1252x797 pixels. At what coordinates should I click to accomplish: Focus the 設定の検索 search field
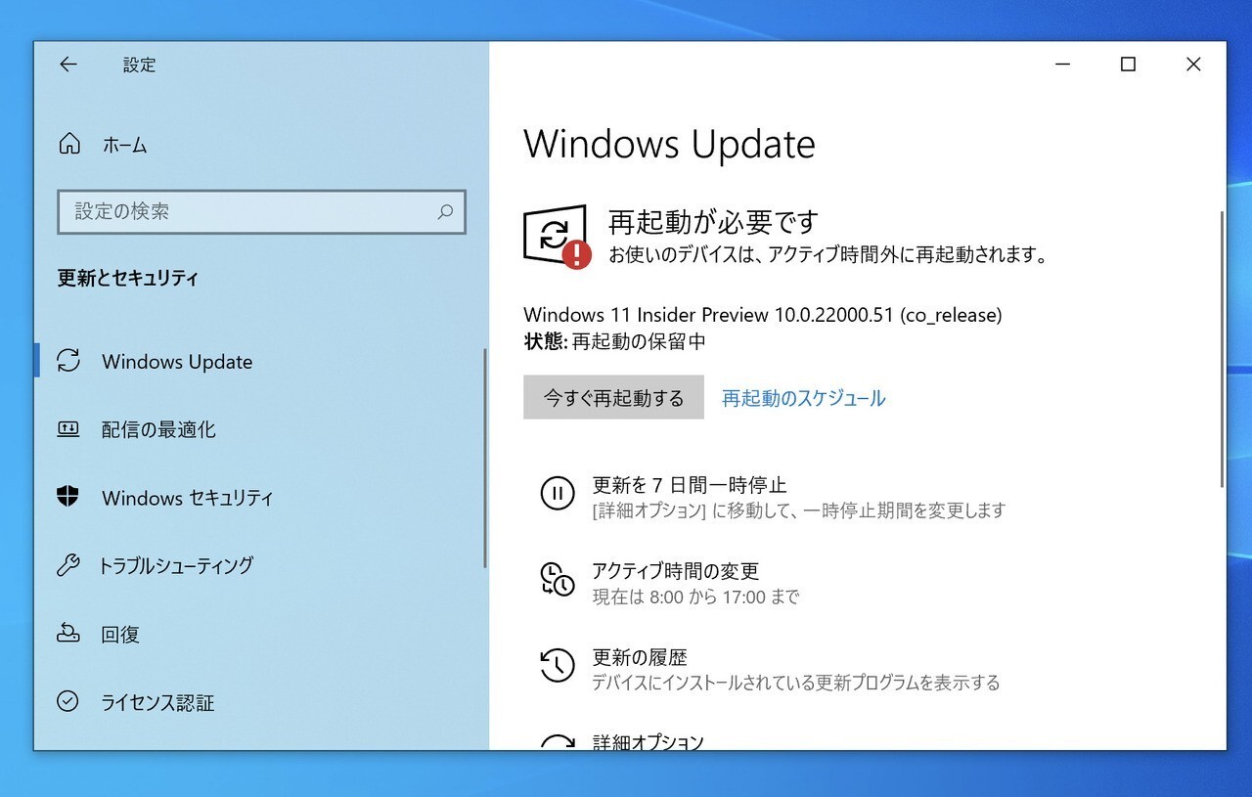coord(261,211)
